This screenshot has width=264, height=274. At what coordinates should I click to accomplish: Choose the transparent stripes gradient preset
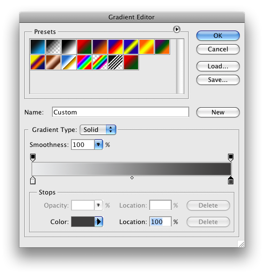point(115,62)
